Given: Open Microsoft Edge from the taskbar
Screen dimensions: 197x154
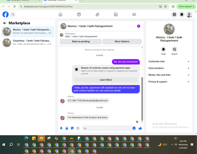Looking at the screenshot, I should 26,138.
